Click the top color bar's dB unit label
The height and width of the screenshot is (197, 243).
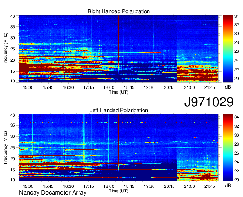tap(228, 87)
